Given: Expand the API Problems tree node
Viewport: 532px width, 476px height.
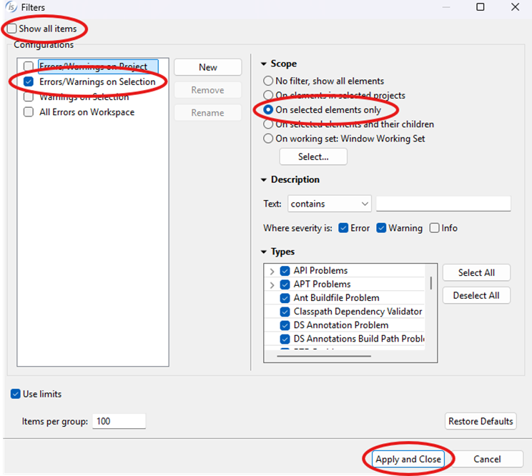Looking at the screenshot, I should [272, 272].
